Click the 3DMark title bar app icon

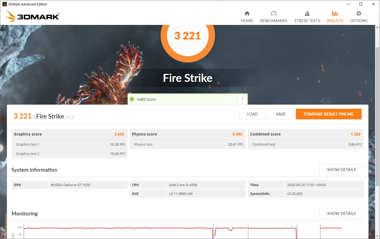[4, 4]
